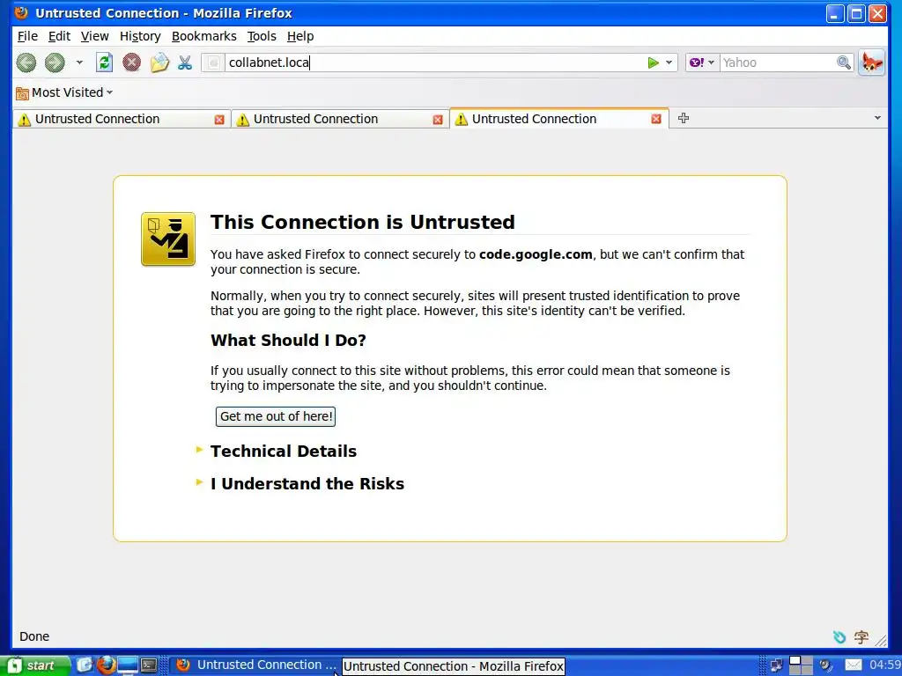Go forward using the Forward arrow
This screenshot has height=676, width=902.
pyautogui.click(x=55, y=62)
